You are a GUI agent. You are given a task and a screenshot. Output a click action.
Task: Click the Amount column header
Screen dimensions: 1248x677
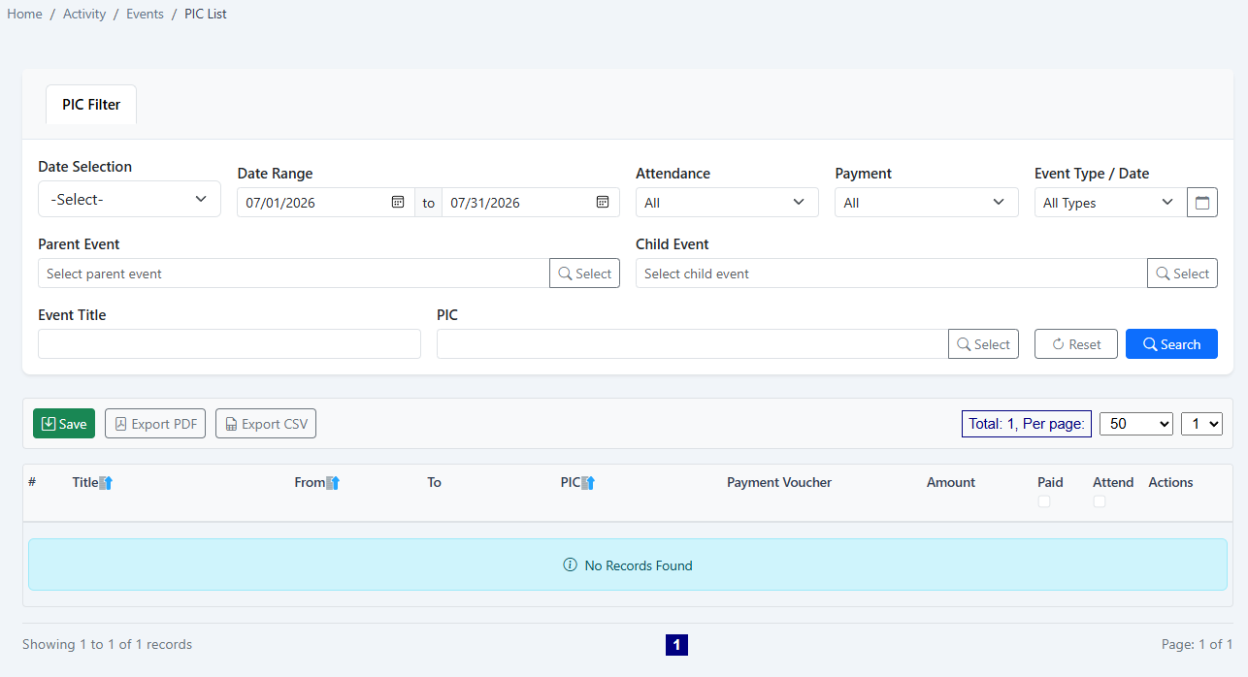coord(951,482)
